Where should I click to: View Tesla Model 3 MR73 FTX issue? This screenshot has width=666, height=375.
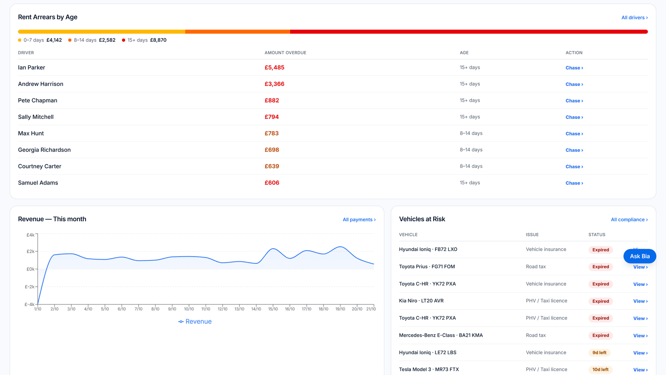640,370
